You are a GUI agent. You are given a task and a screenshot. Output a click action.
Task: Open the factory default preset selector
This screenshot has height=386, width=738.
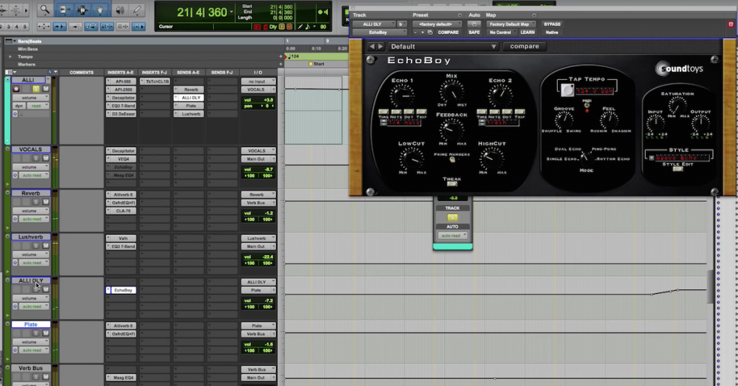point(437,24)
